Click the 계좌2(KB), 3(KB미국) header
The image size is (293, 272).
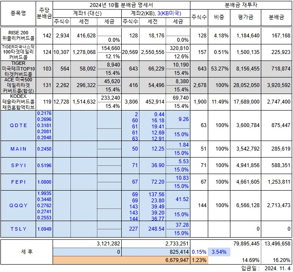point(156,13)
